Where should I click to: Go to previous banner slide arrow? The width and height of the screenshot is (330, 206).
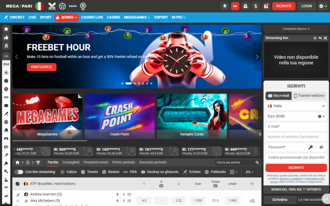[16, 57]
